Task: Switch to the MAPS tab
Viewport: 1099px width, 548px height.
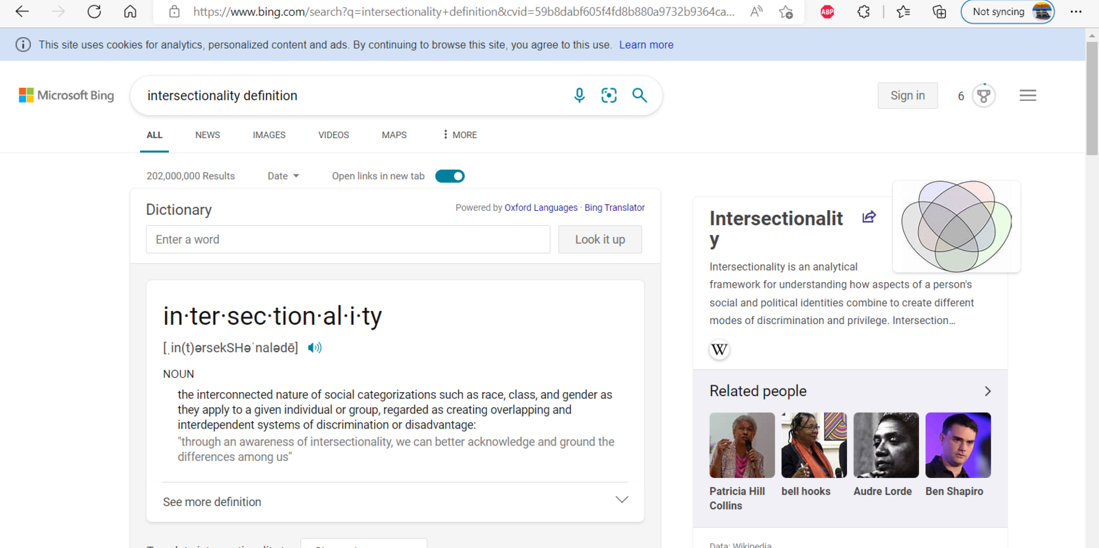Action: click(x=394, y=135)
